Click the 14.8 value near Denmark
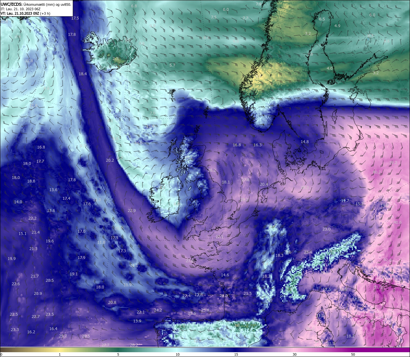 point(305,142)
